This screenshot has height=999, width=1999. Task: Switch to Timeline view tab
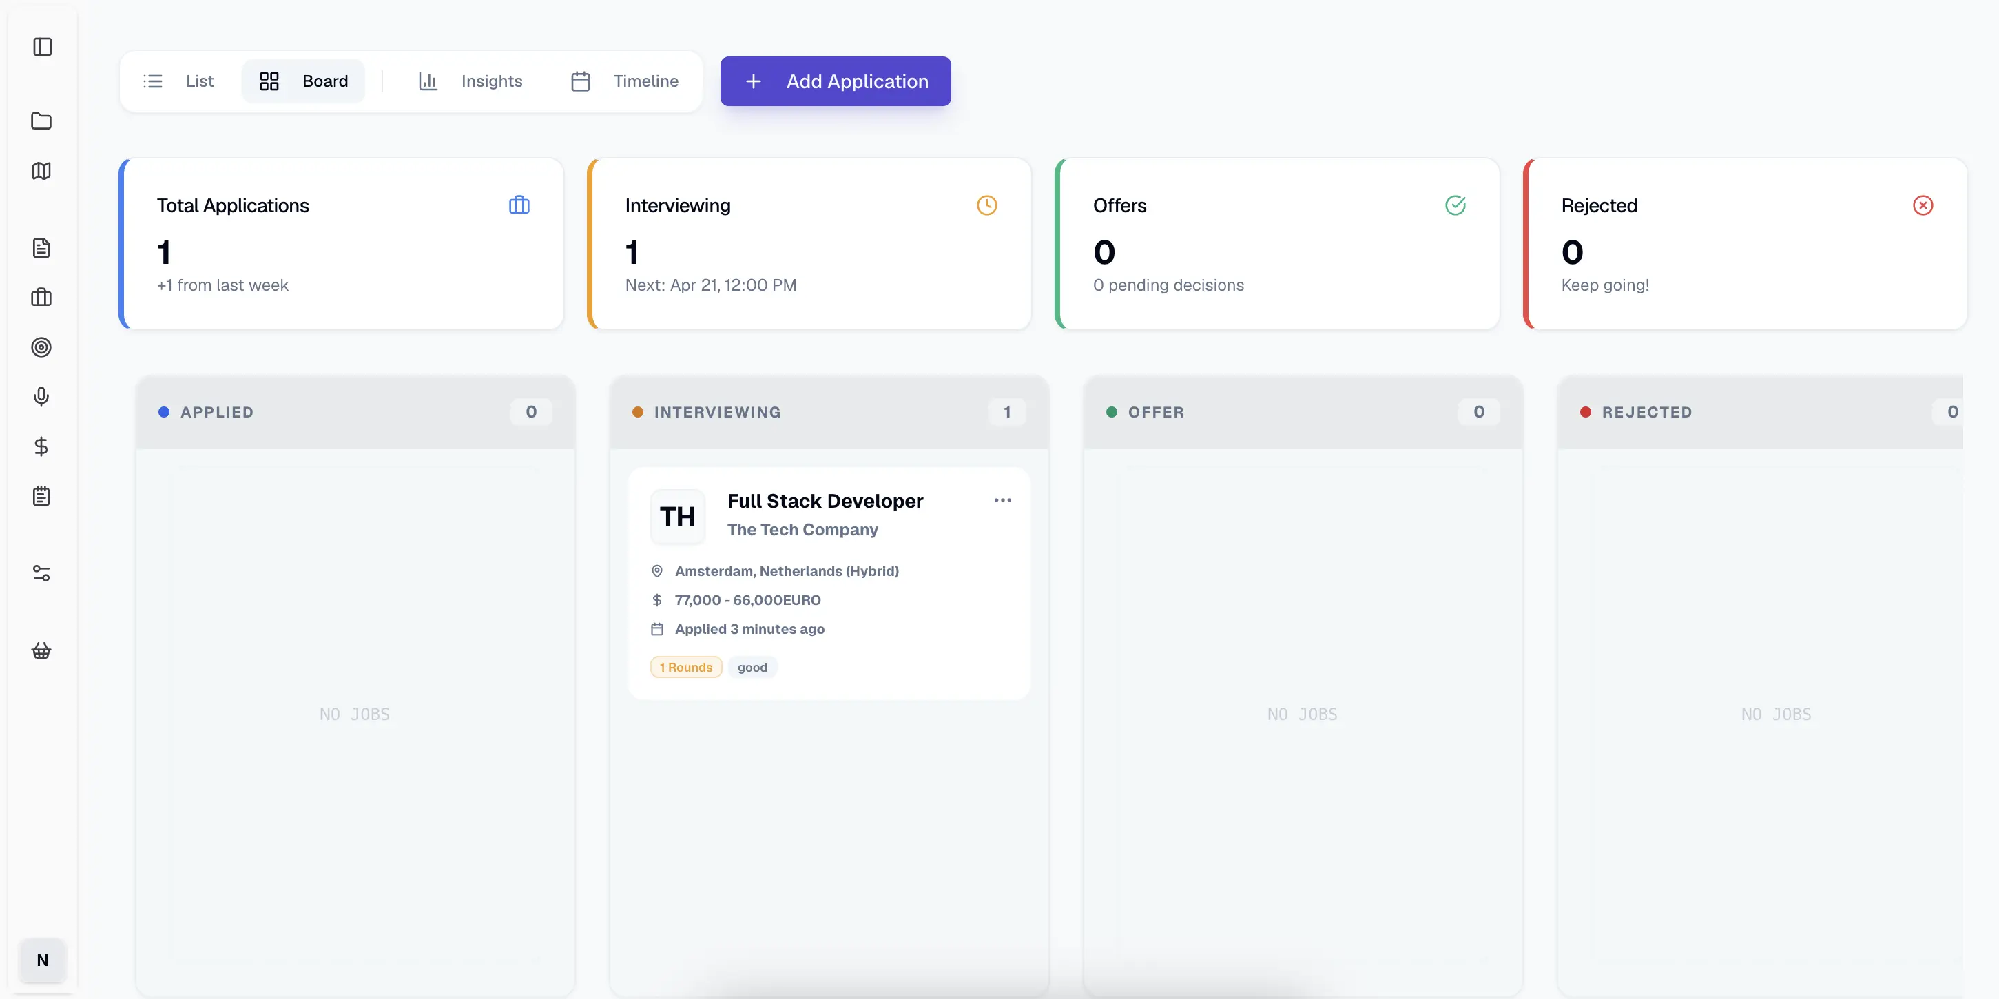point(625,81)
